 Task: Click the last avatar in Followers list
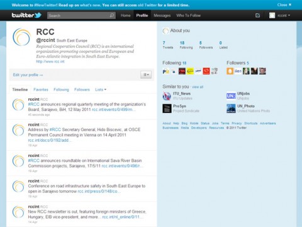[262, 71]
